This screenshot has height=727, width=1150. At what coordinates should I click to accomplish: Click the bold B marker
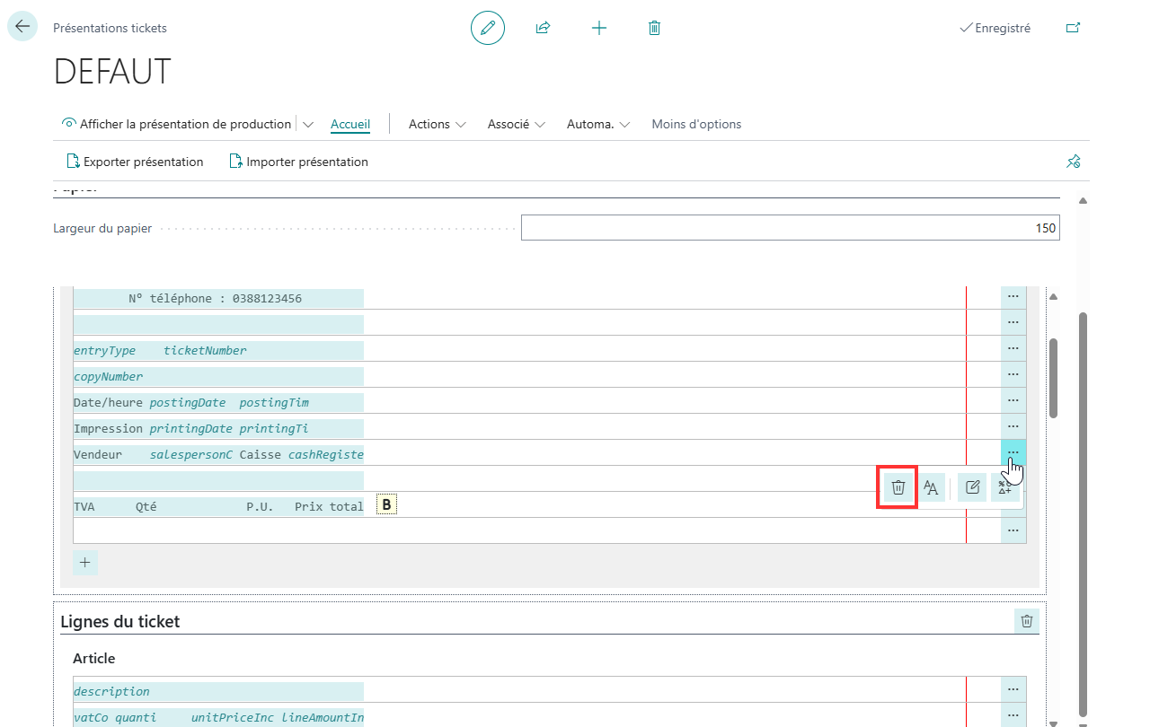tap(386, 505)
